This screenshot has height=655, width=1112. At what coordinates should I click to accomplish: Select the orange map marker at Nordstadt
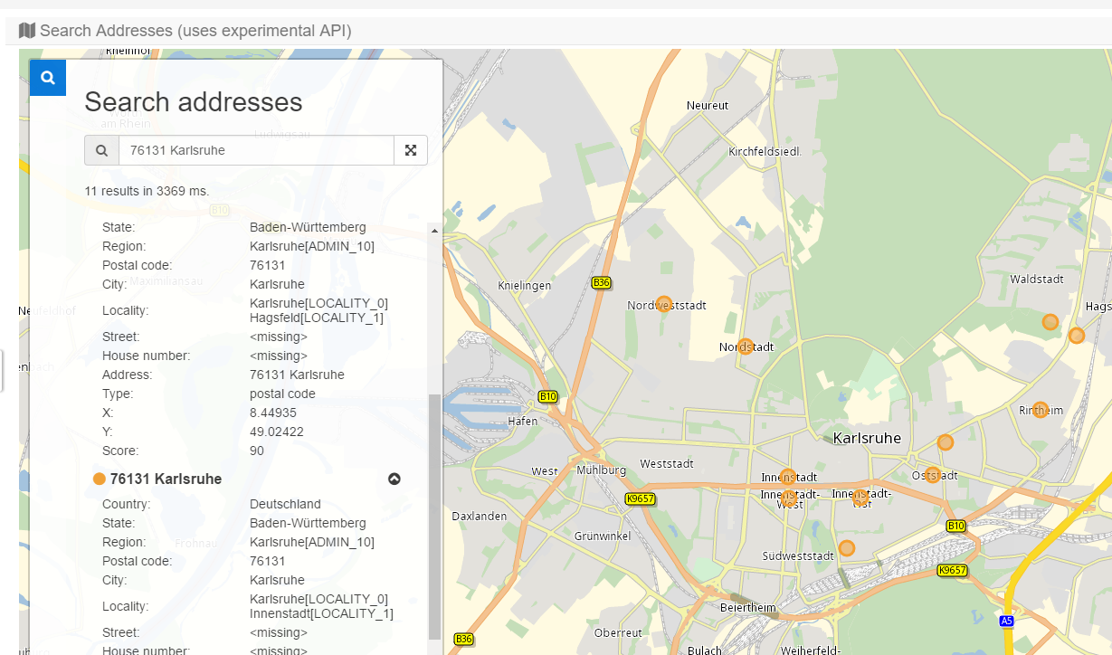746,346
